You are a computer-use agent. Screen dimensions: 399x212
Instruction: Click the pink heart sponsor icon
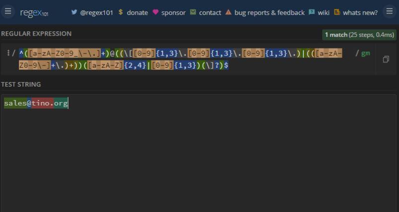[x=155, y=12]
